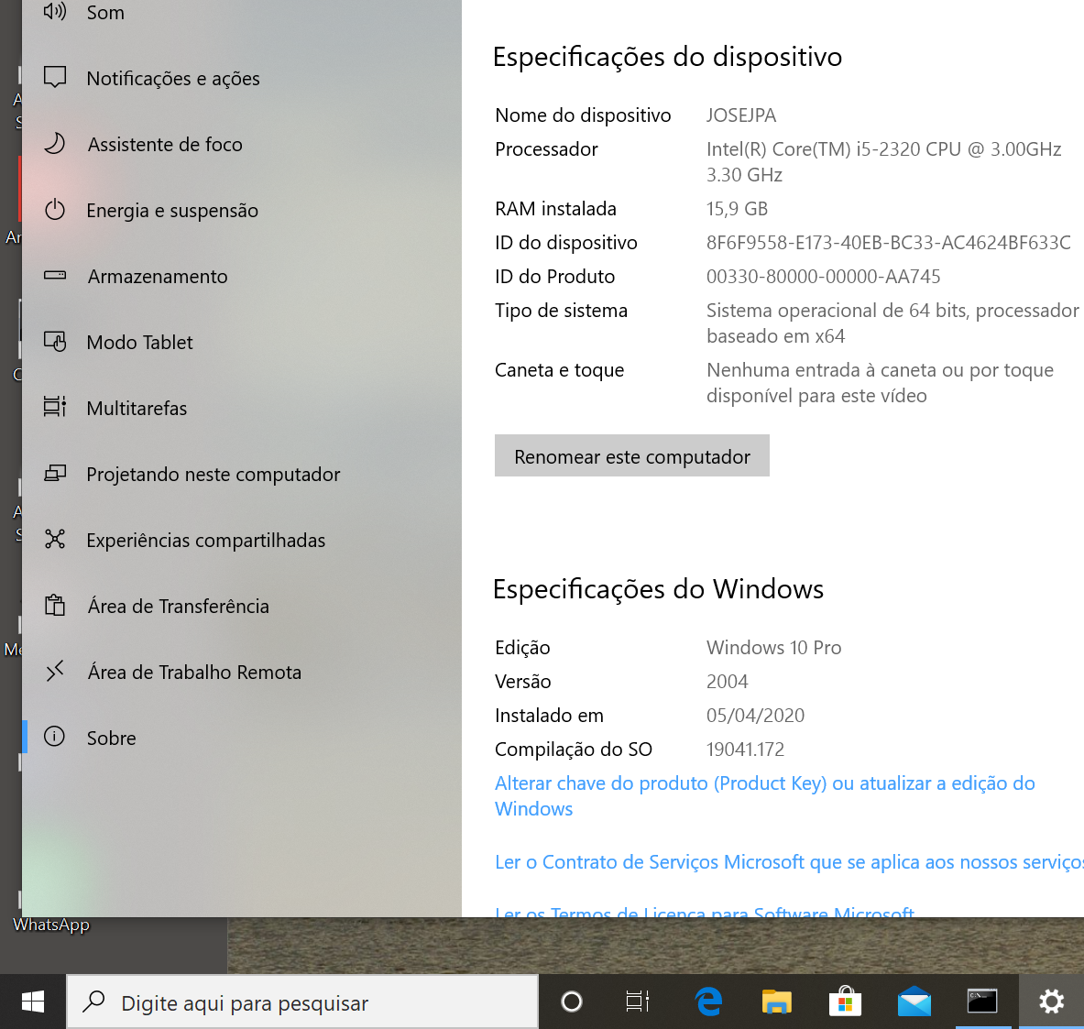The width and height of the screenshot is (1084, 1029).
Task: Click the install date 05/04/2020
Action: (756, 715)
